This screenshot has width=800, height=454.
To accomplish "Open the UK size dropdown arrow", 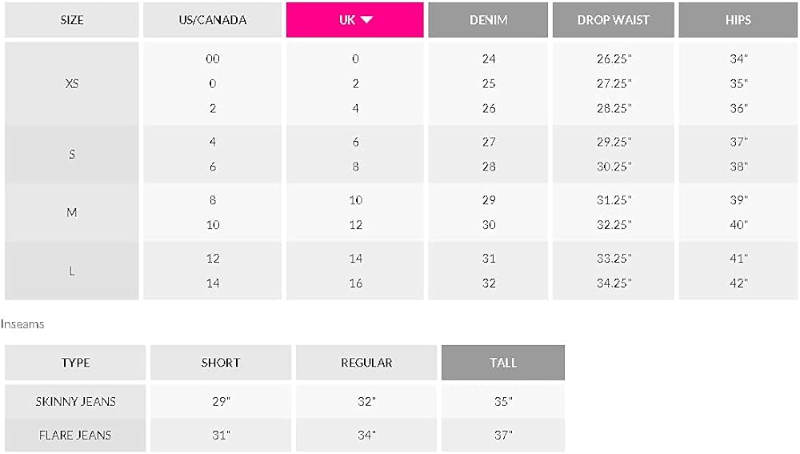I will pyautogui.click(x=367, y=20).
